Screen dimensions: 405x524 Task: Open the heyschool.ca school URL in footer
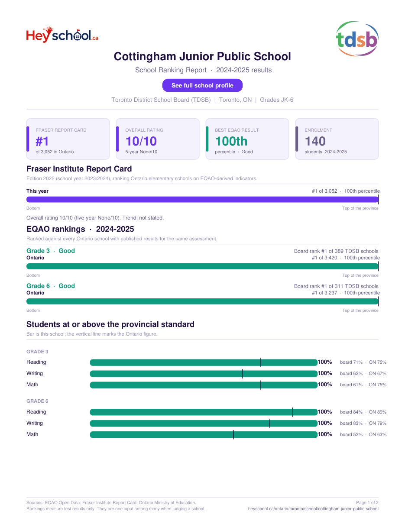(x=313, y=509)
